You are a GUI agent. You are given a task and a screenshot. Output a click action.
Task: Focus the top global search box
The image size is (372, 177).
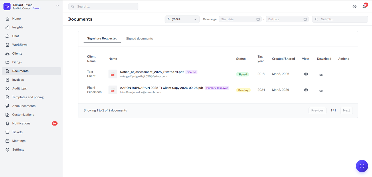(x=103, y=7)
